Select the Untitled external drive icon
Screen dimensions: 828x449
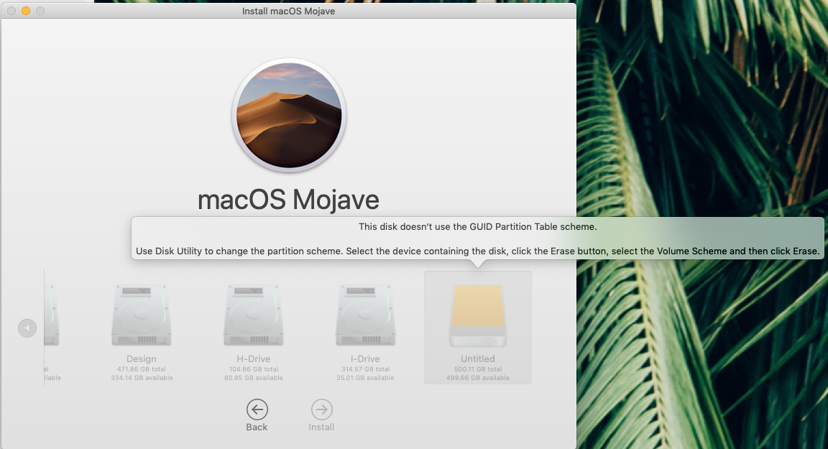coord(478,315)
